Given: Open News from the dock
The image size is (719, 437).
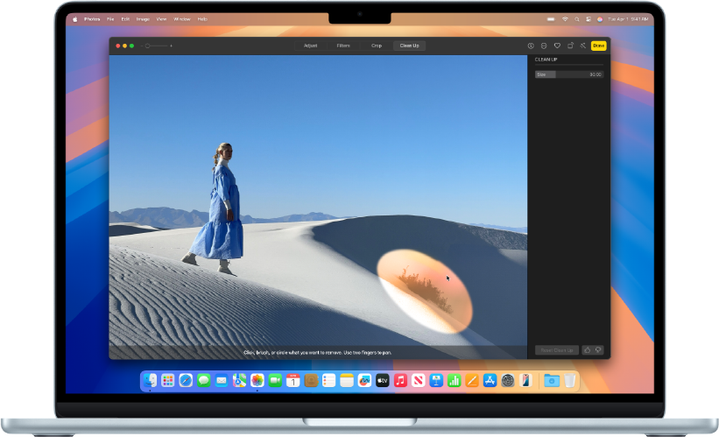Looking at the screenshot, I should click(x=419, y=380).
